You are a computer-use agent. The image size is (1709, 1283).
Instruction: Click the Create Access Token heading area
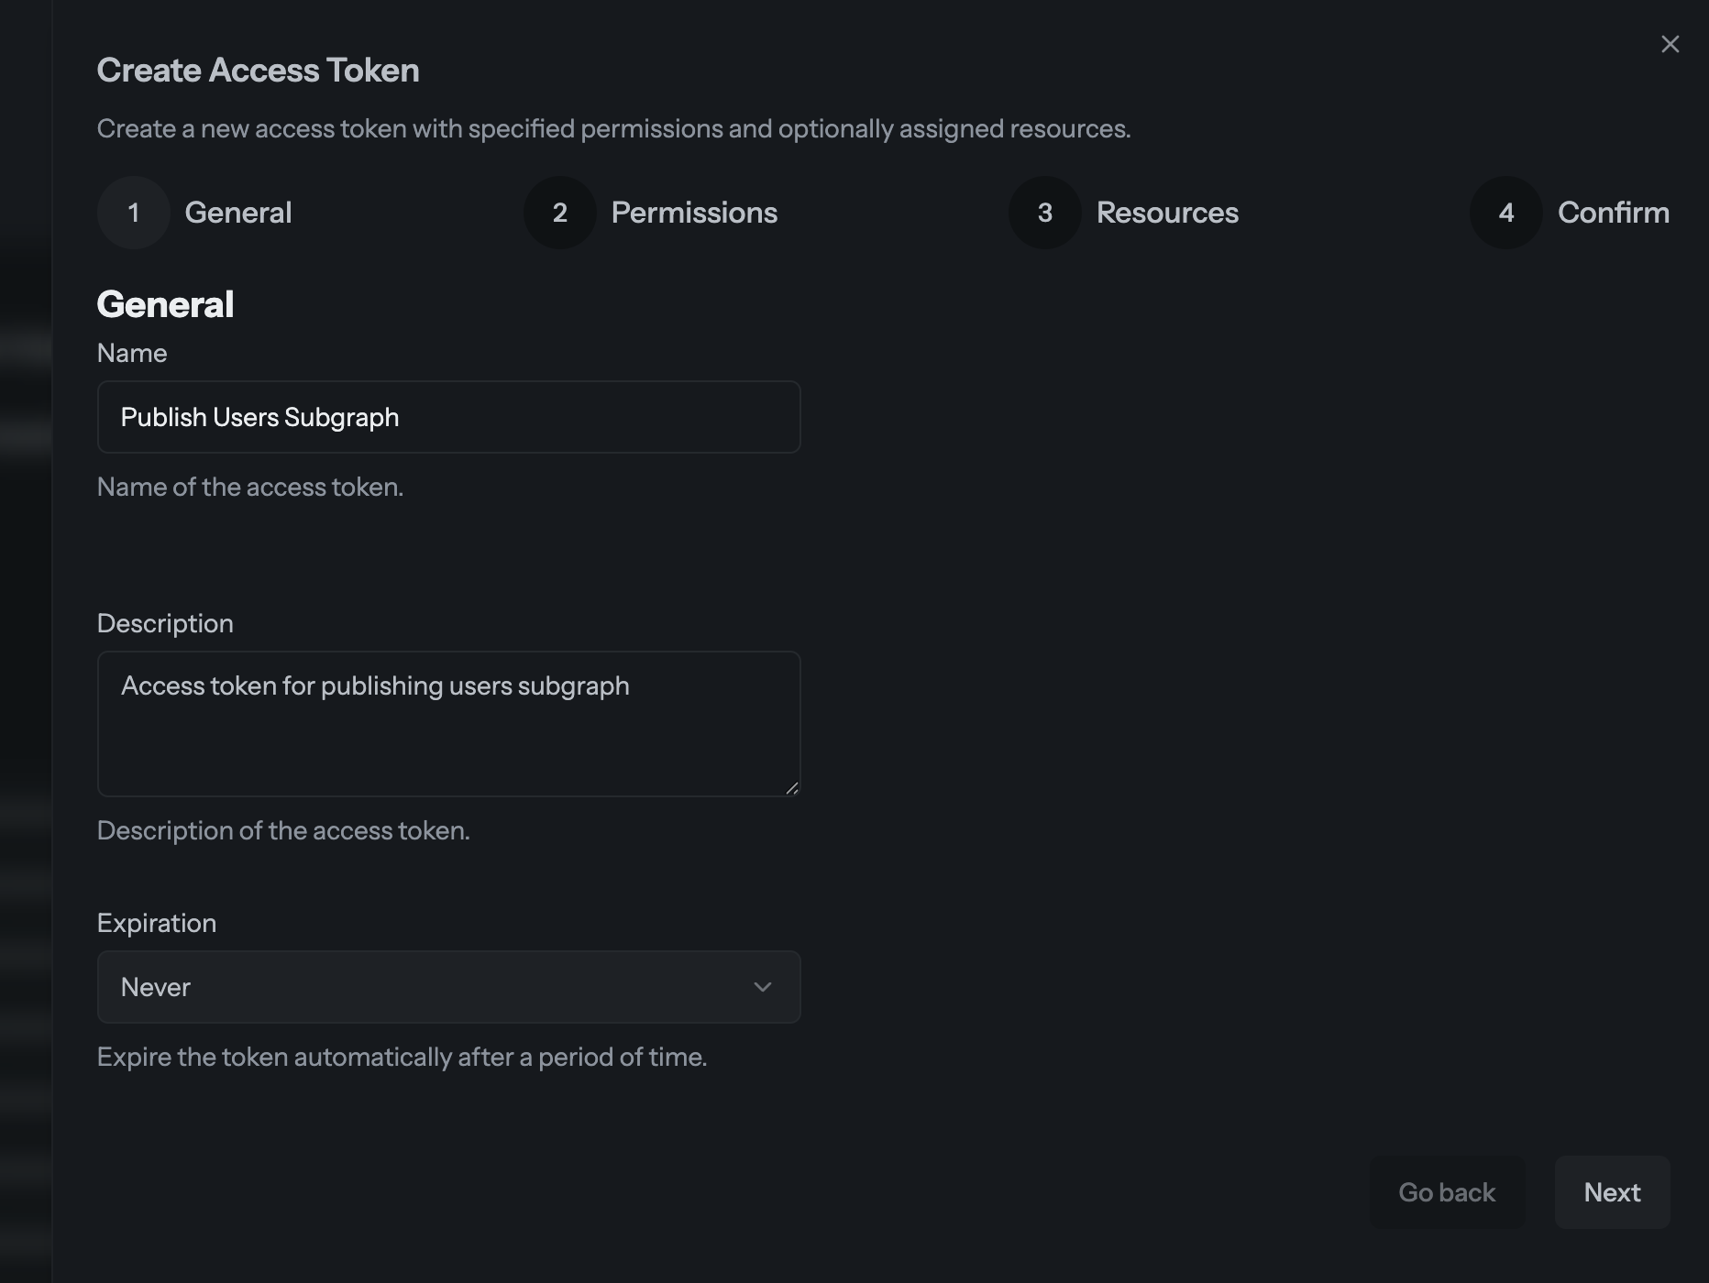pyautogui.click(x=258, y=69)
